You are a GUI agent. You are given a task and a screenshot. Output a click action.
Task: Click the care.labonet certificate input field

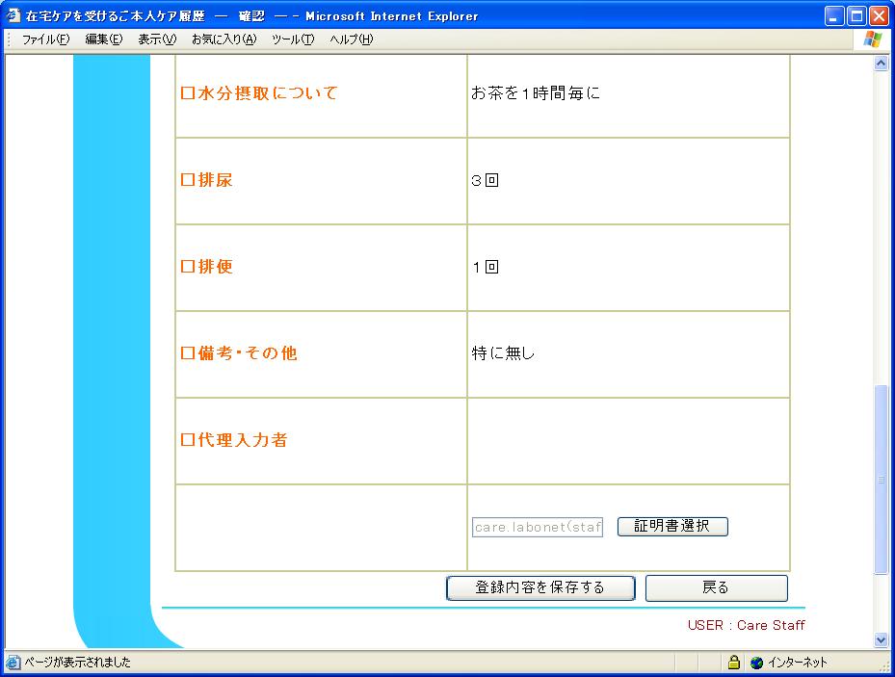point(538,528)
